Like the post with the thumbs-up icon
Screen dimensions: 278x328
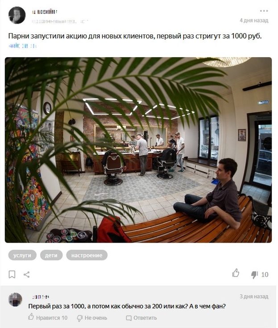(x=236, y=273)
